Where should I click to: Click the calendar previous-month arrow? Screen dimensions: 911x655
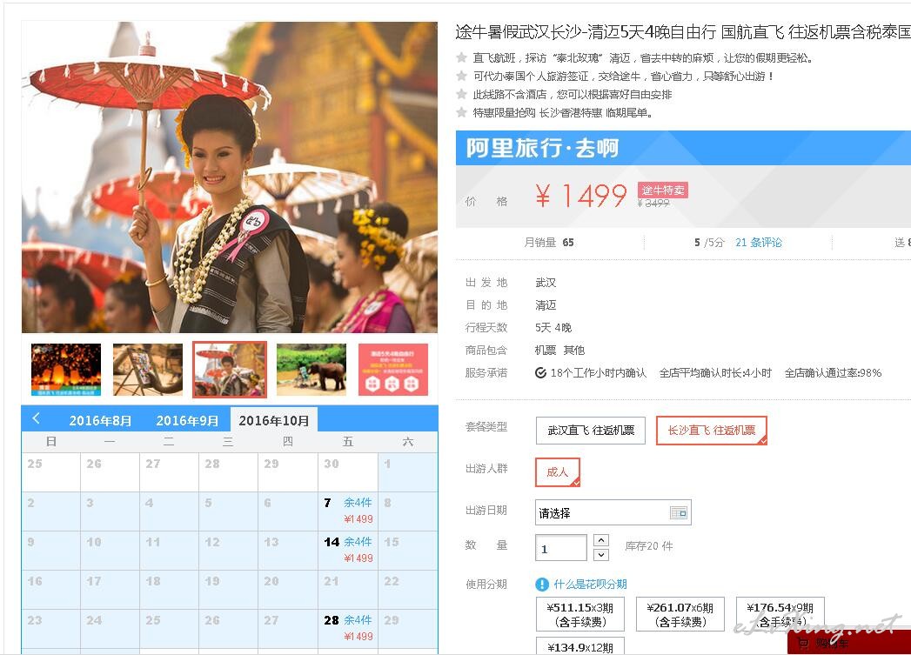[x=36, y=418]
